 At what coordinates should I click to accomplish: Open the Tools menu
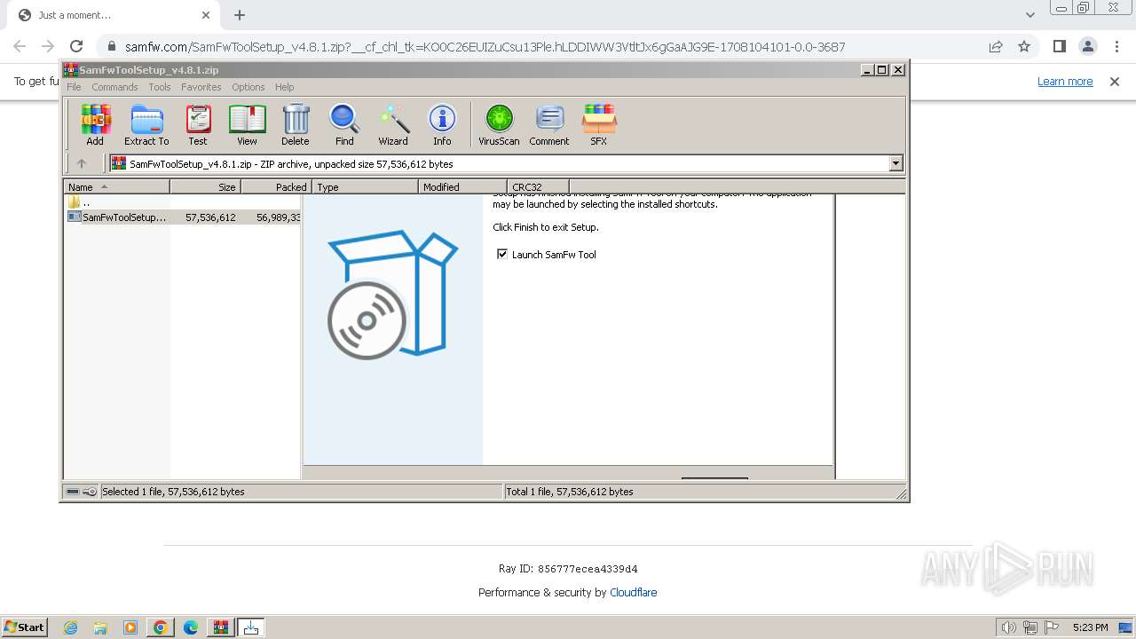[160, 87]
